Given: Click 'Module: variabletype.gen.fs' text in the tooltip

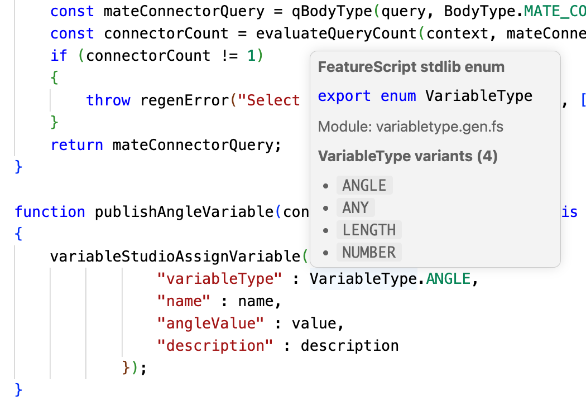Looking at the screenshot, I should coord(410,127).
